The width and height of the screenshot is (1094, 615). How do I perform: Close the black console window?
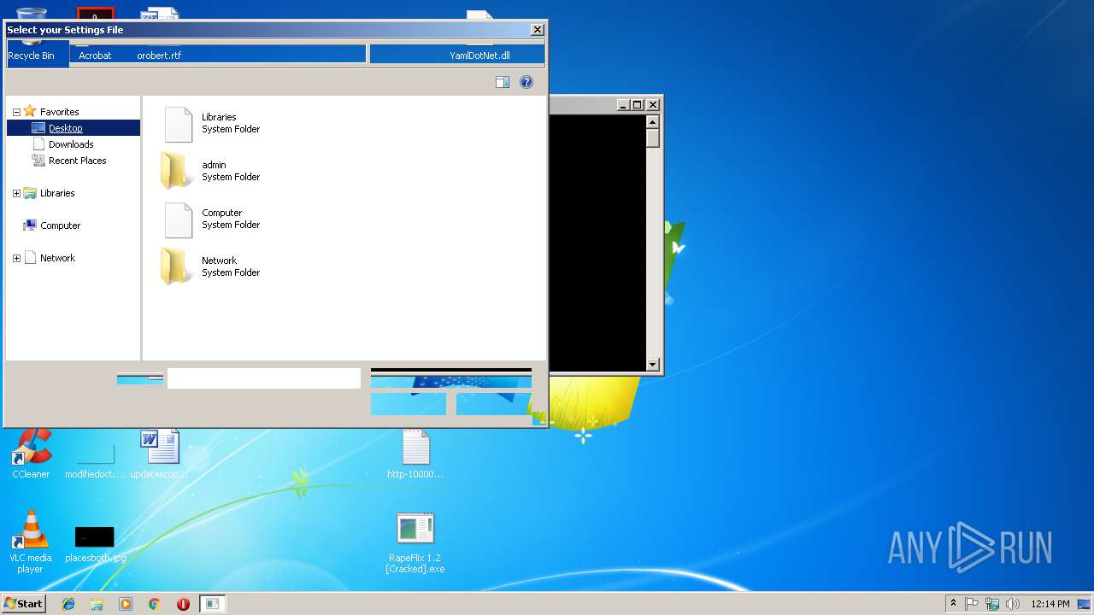(x=653, y=105)
